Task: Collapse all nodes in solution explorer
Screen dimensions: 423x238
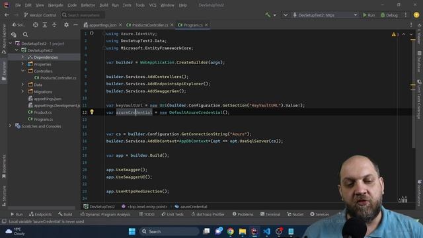Action: 54,25
